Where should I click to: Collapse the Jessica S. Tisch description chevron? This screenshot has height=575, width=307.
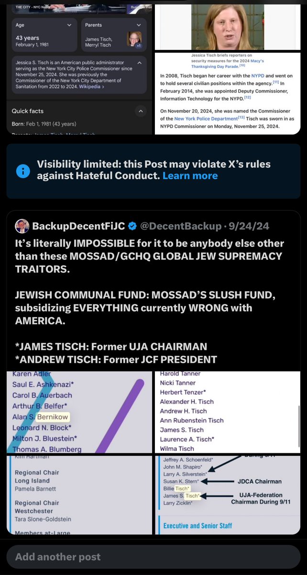click(139, 63)
